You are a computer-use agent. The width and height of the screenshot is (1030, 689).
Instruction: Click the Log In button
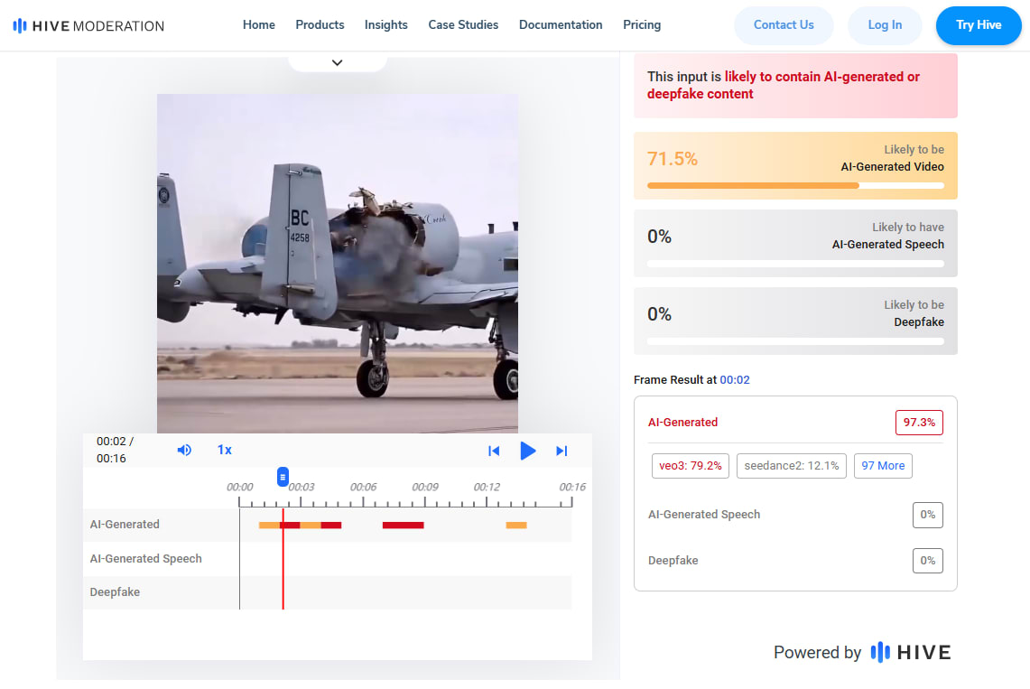(x=885, y=25)
